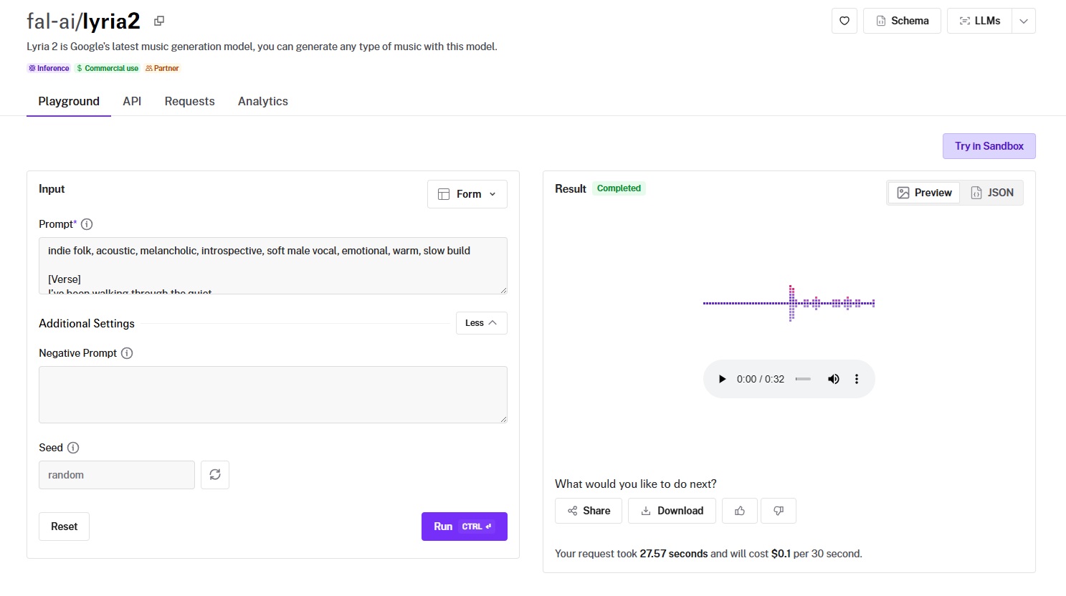The width and height of the screenshot is (1066, 596).
Task: Click the copy model name icon
Action: click(159, 21)
